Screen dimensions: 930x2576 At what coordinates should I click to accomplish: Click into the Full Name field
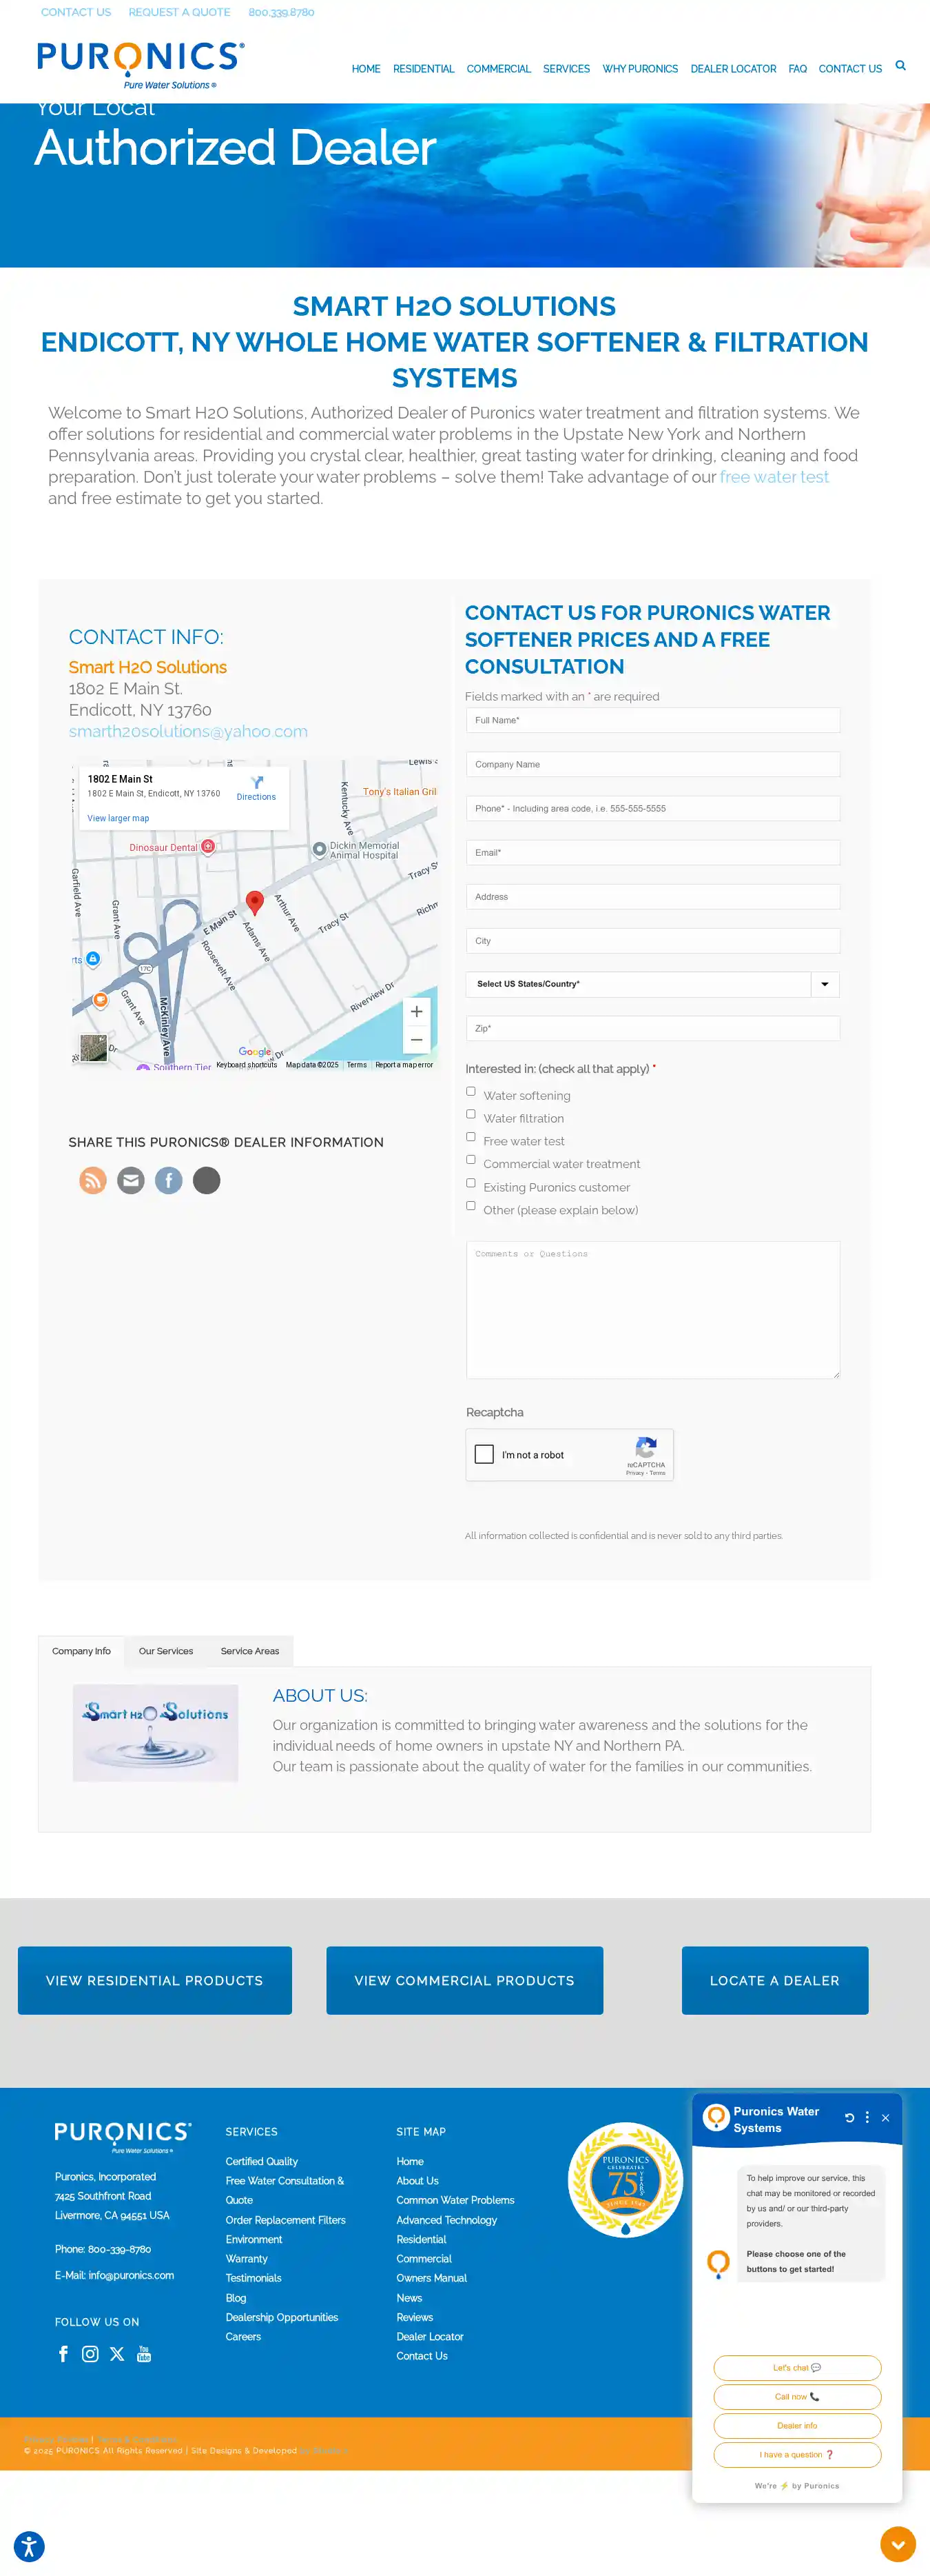652,720
